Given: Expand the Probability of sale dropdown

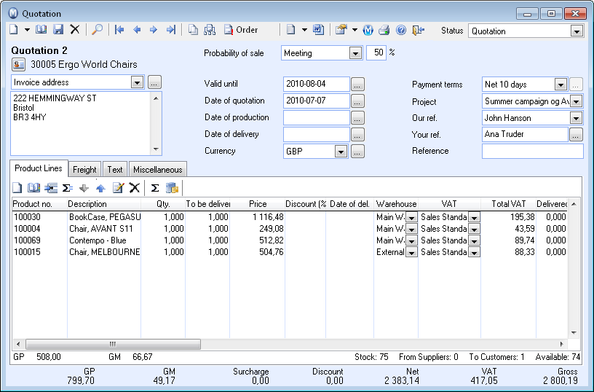Looking at the screenshot, I should pyautogui.click(x=355, y=53).
